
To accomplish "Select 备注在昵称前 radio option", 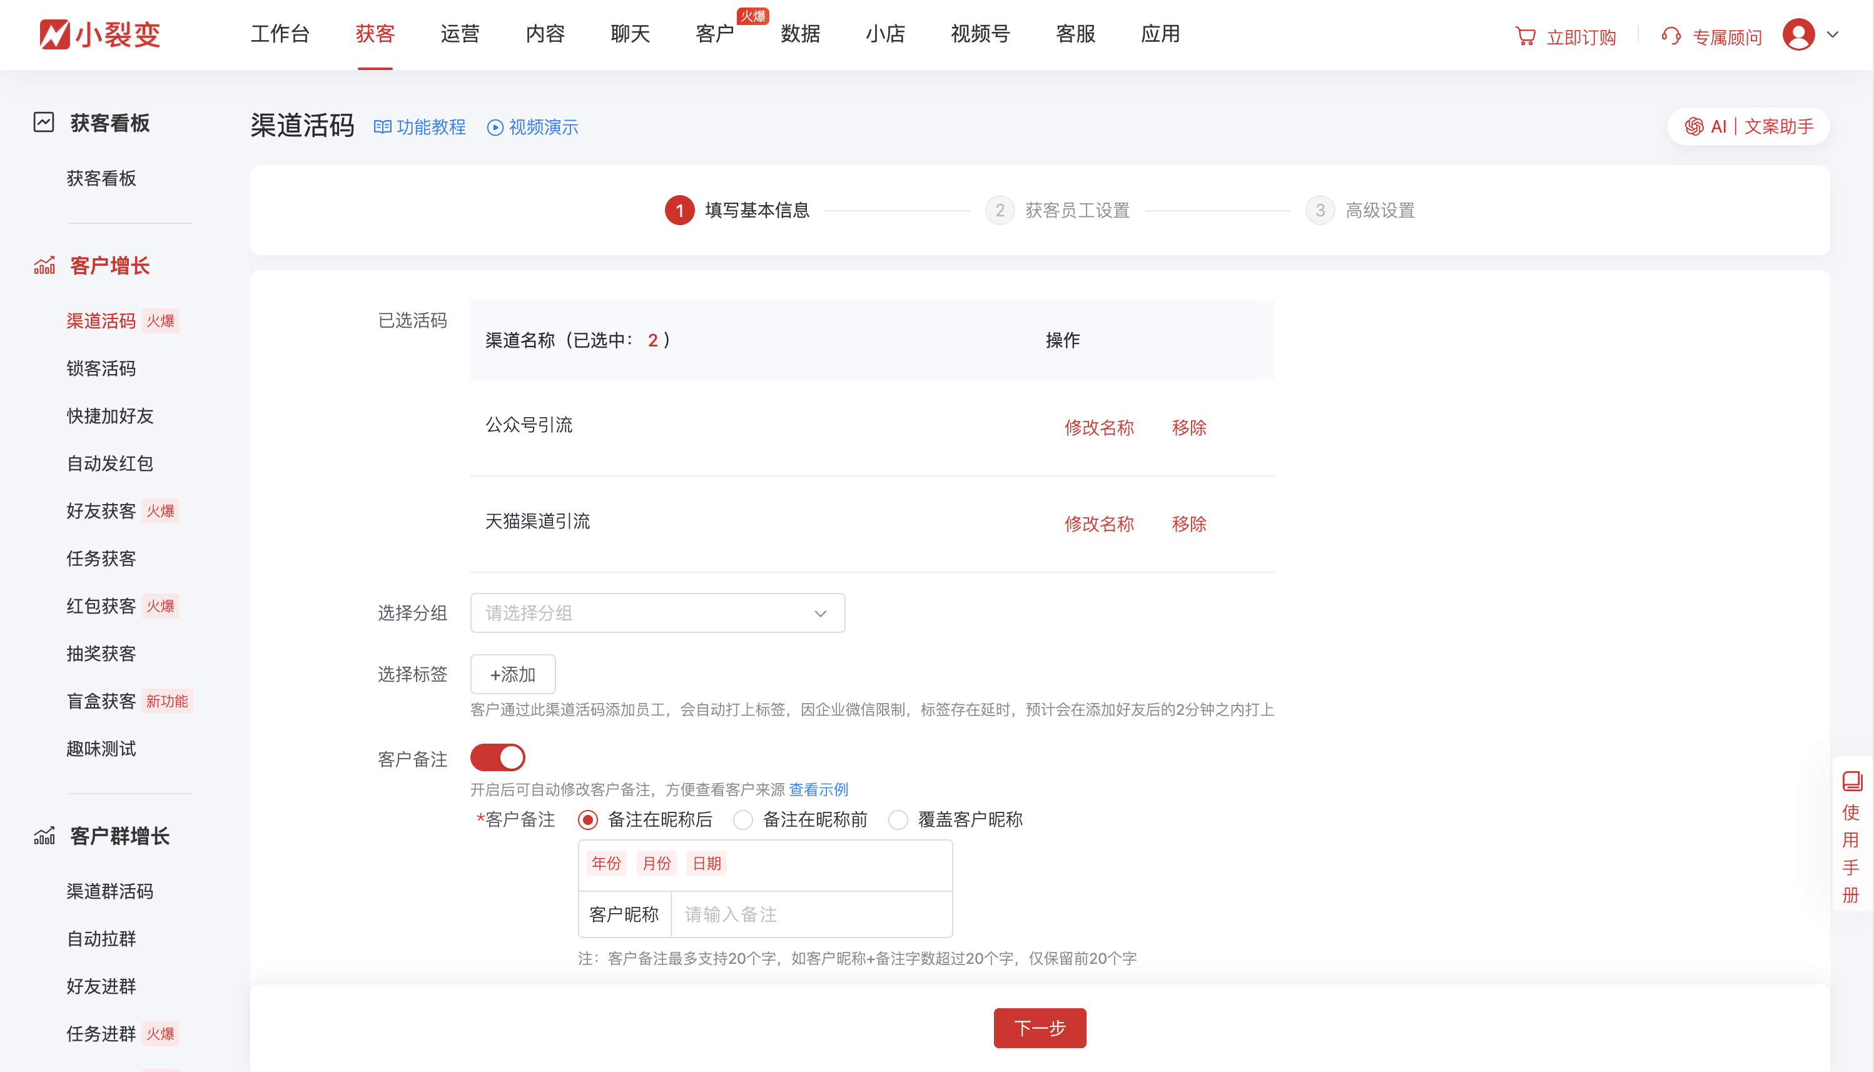I will 743,819.
